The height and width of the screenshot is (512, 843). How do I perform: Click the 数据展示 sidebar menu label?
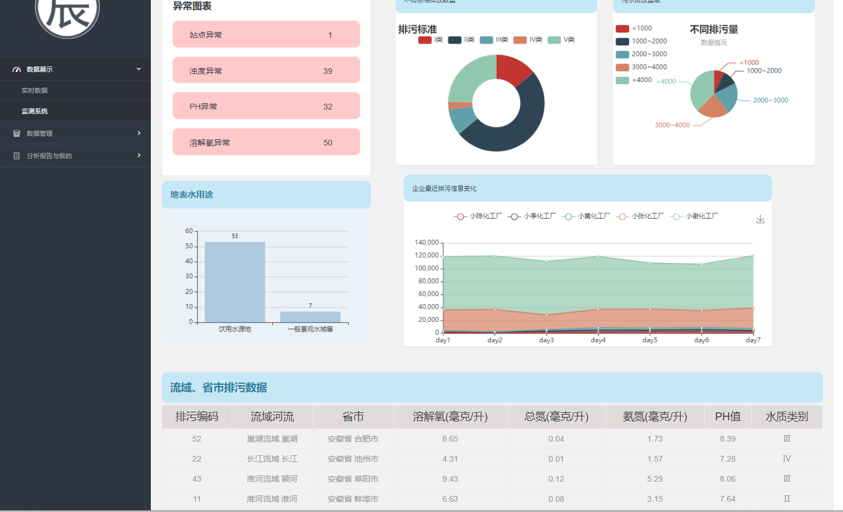(40, 69)
